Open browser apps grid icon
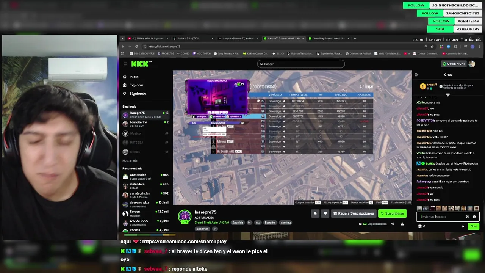485x273 pixels. tap(123, 53)
